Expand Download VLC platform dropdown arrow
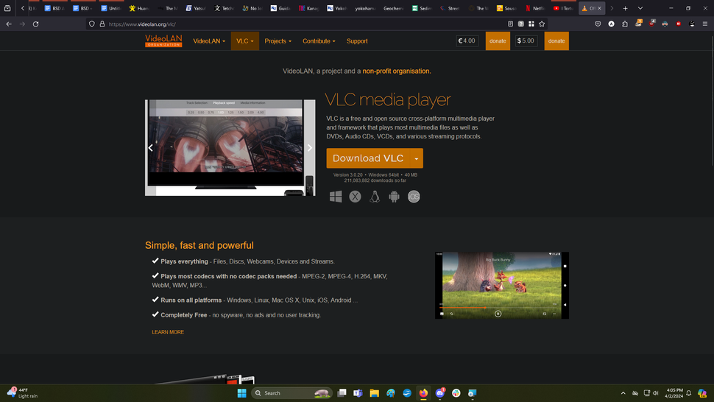714x402 pixels. 416,158
